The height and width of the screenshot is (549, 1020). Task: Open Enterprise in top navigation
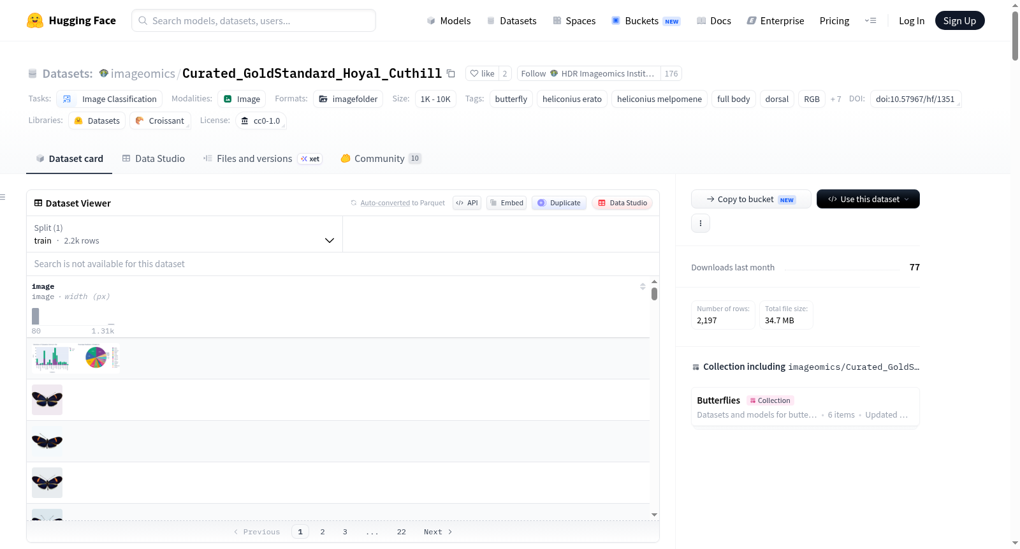click(x=775, y=20)
